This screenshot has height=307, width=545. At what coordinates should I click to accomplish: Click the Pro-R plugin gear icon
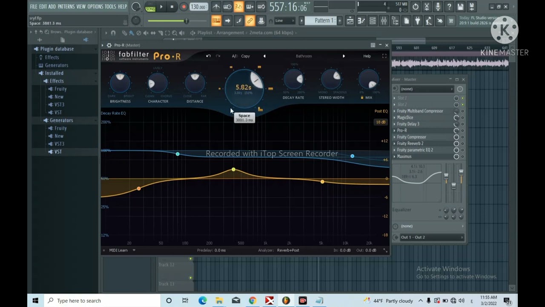[109, 45]
